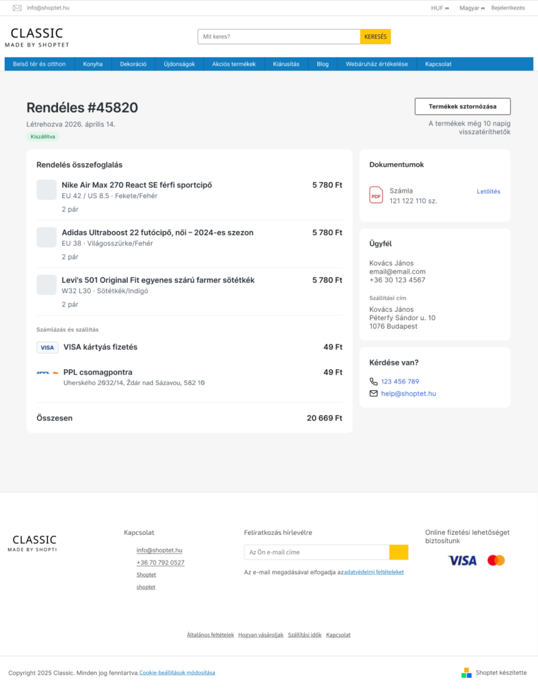Image resolution: width=538 pixels, height=690 pixels.
Task: Click the yellow newsletter submit button
Action: coord(399,552)
